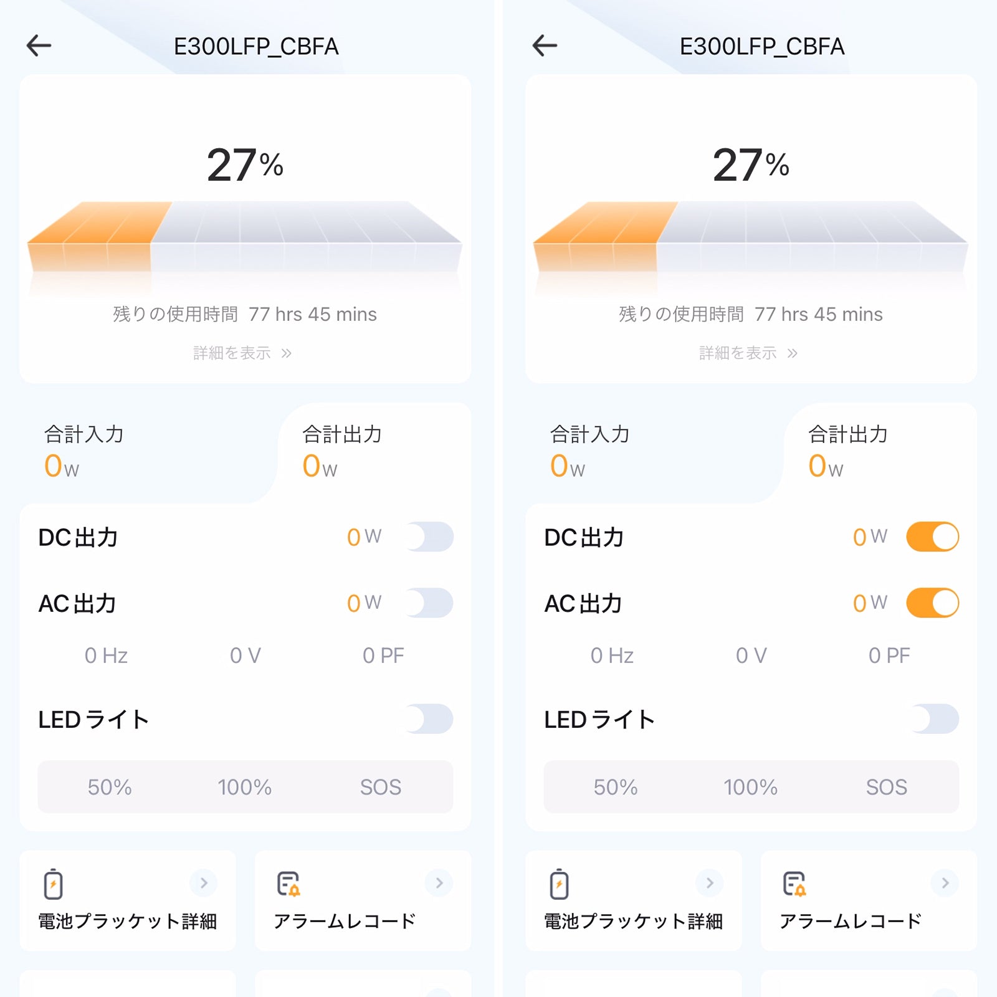This screenshot has width=997, height=997.
Task: Tap the battery icon on the right screen
Action: pos(560,884)
